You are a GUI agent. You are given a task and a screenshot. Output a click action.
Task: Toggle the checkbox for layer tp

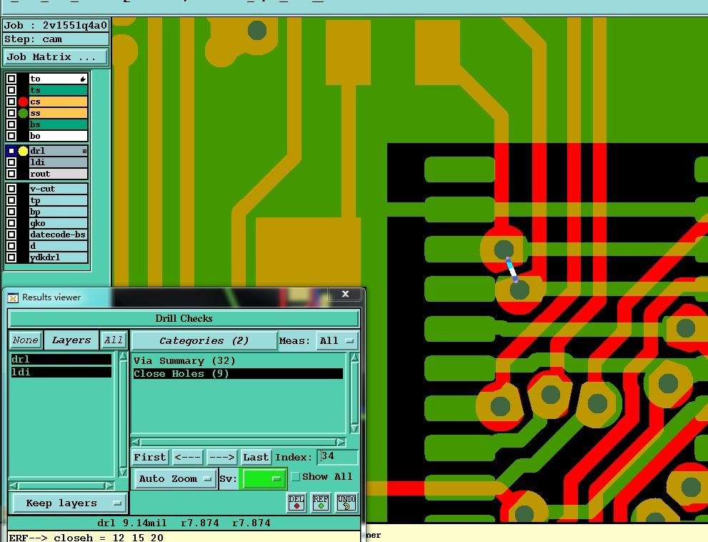pyautogui.click(x=11, y=200)
